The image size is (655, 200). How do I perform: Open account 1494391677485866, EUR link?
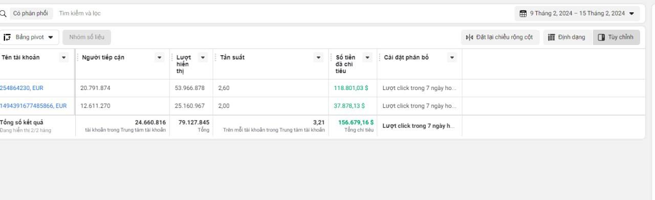point(33,106)
